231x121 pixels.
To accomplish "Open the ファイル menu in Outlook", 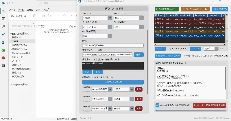I will [12, 10].
